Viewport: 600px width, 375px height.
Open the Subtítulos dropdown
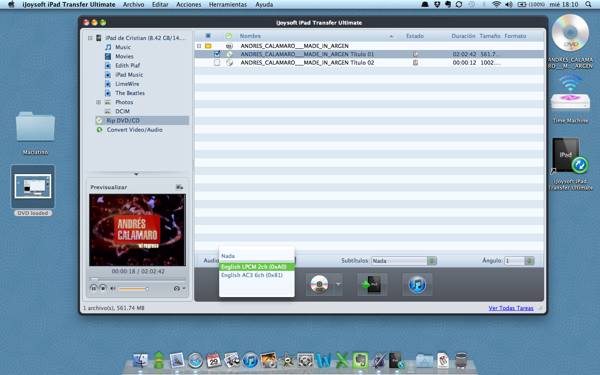pos(404,261)
